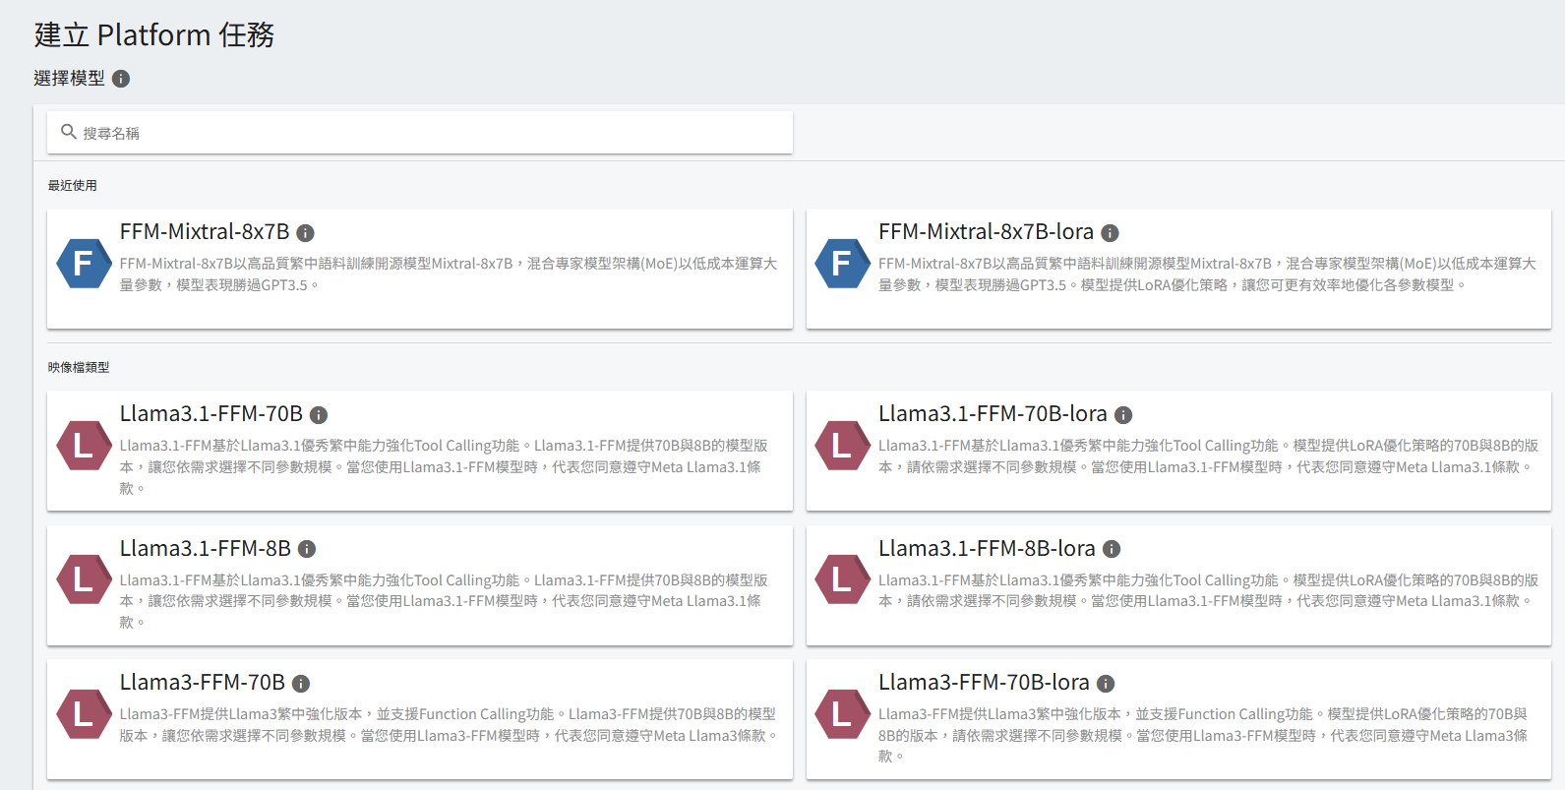Screen dimensions: 1565x790
Task: Focus the 搜尋名稱 search field
Action: coord(420,133)
